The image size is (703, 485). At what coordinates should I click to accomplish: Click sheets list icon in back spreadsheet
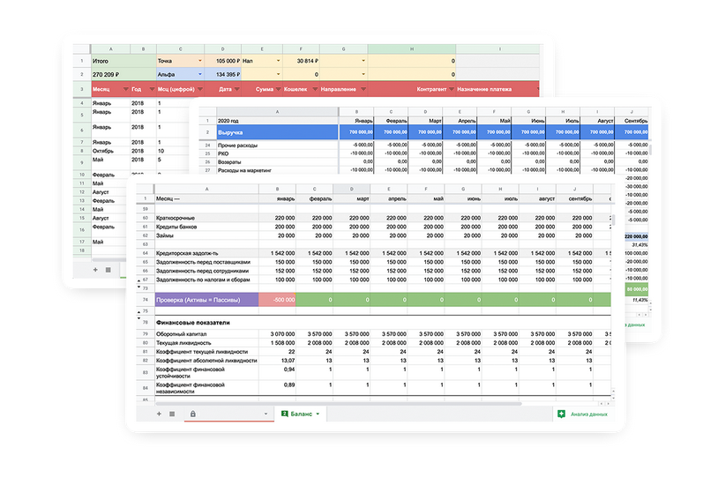coord(108,269)
